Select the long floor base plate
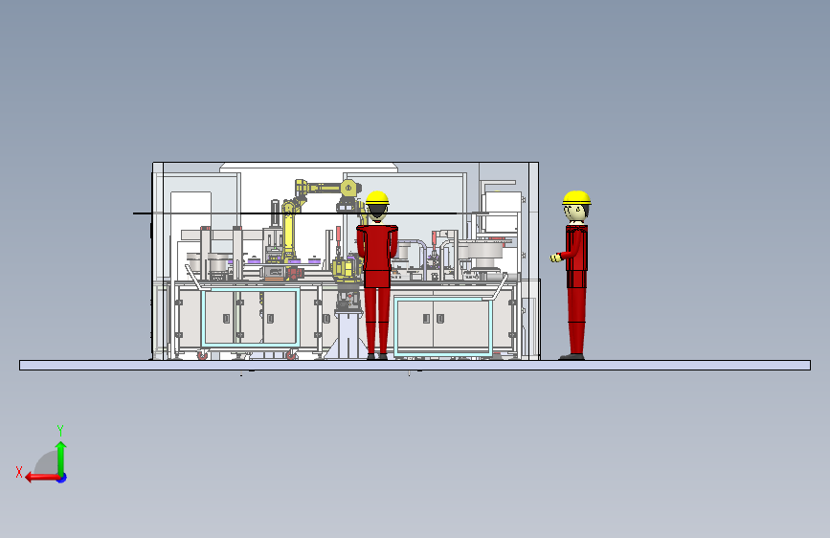 415,365
